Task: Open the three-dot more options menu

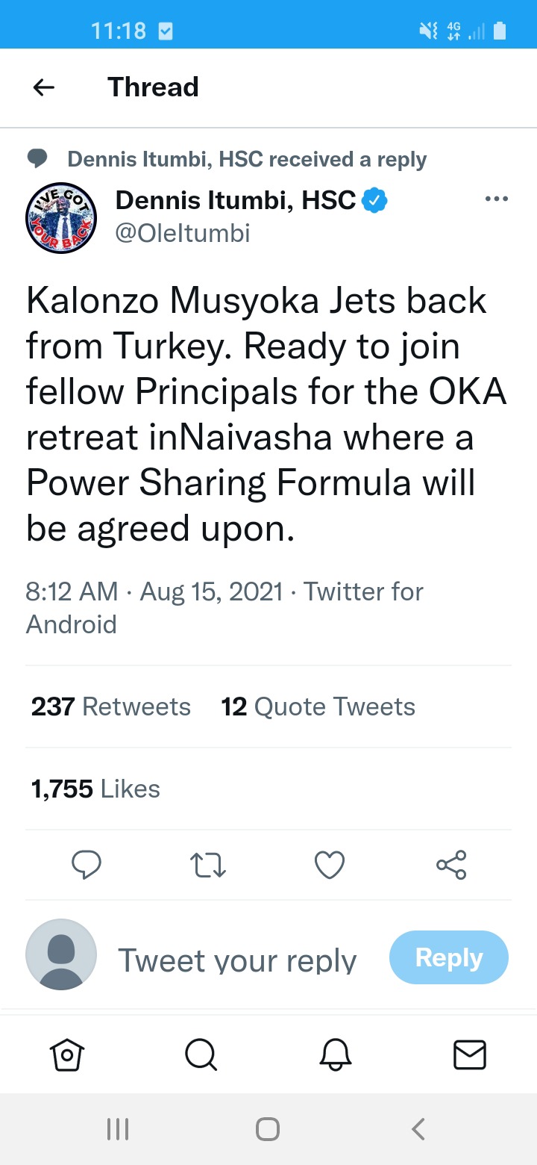Action: (x=496, y=199)
